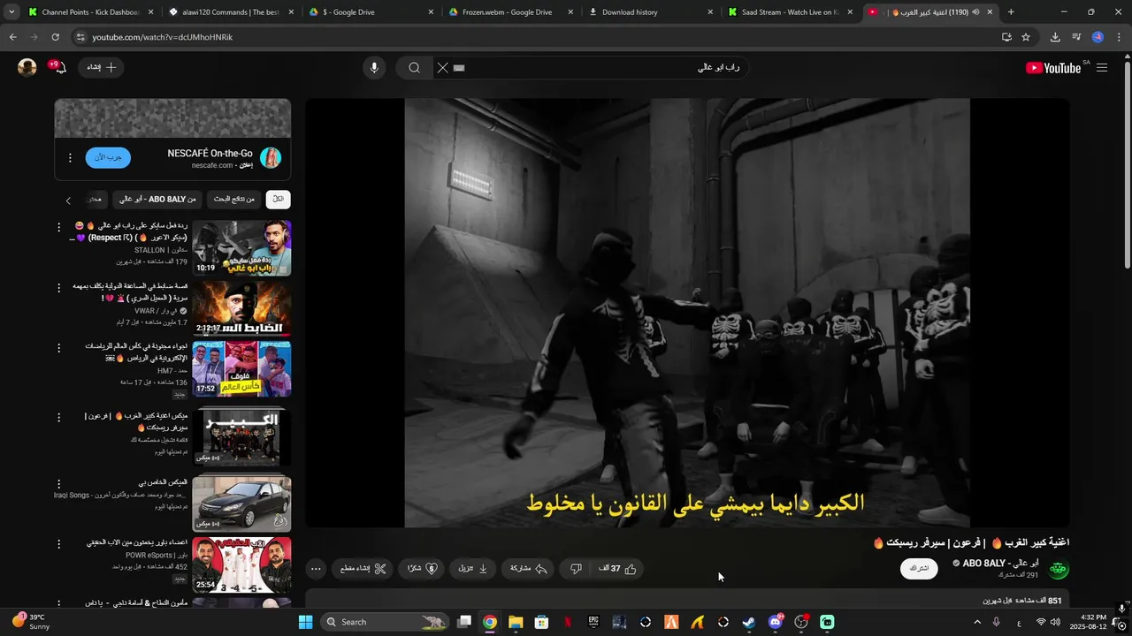Bookmark this page with the star

coord(1026,37)
